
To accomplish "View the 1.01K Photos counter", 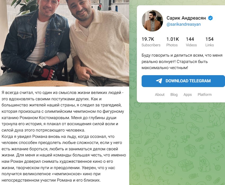I will [x=173, y=42].
